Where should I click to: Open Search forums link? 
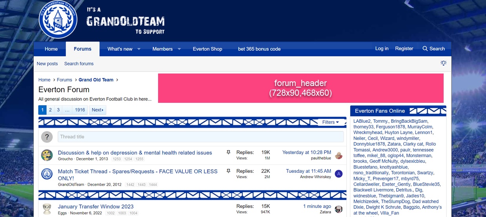(x=79, y=63)
